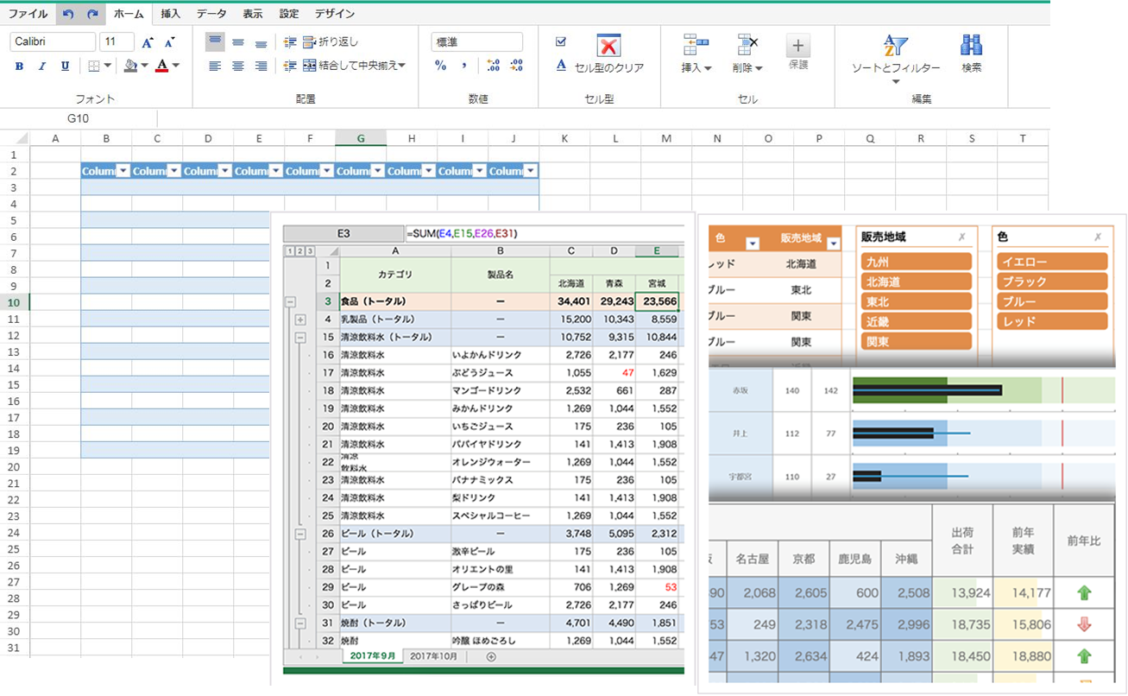The width and height of the screenshot is (1128, 696).
Task: Center-align text horizontally
Action: click(238, 66)
